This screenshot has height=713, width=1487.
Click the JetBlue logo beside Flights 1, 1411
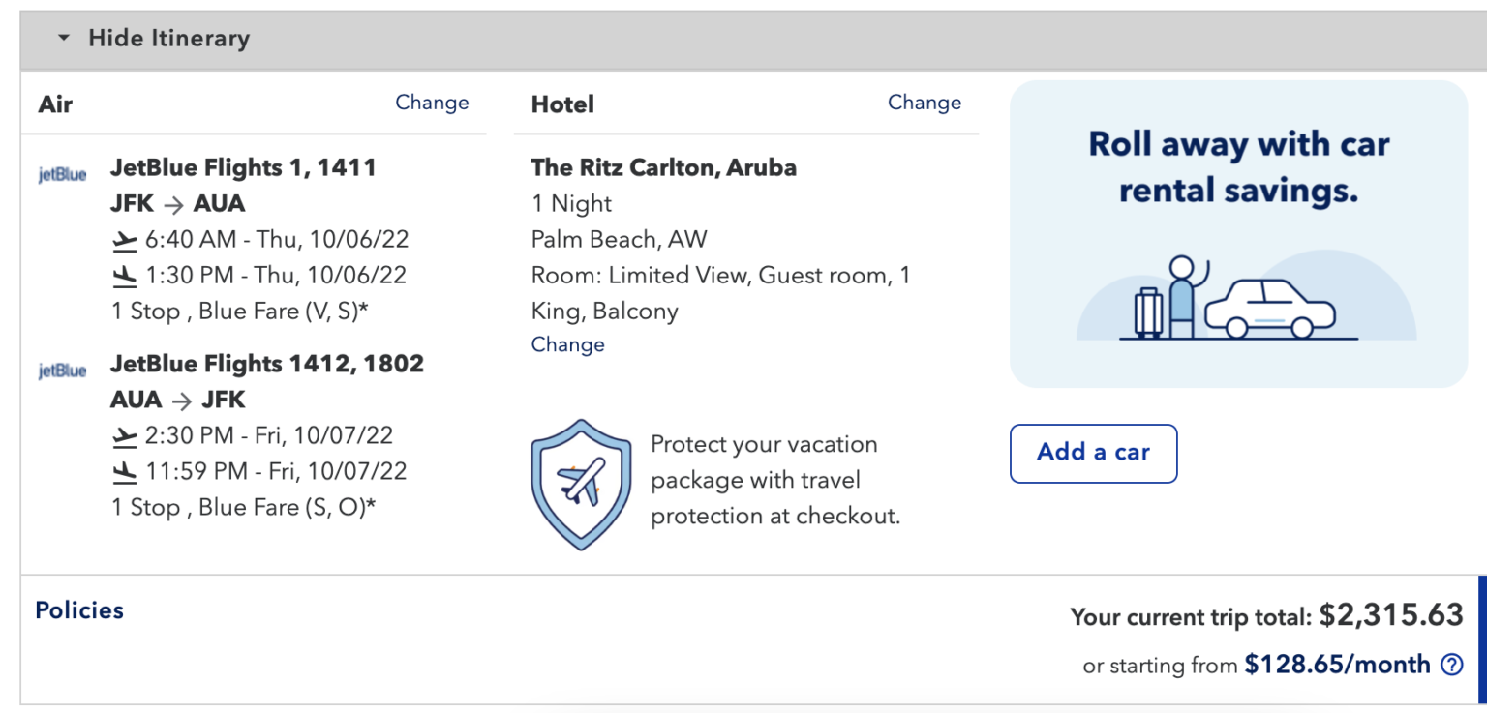point(61,174)
